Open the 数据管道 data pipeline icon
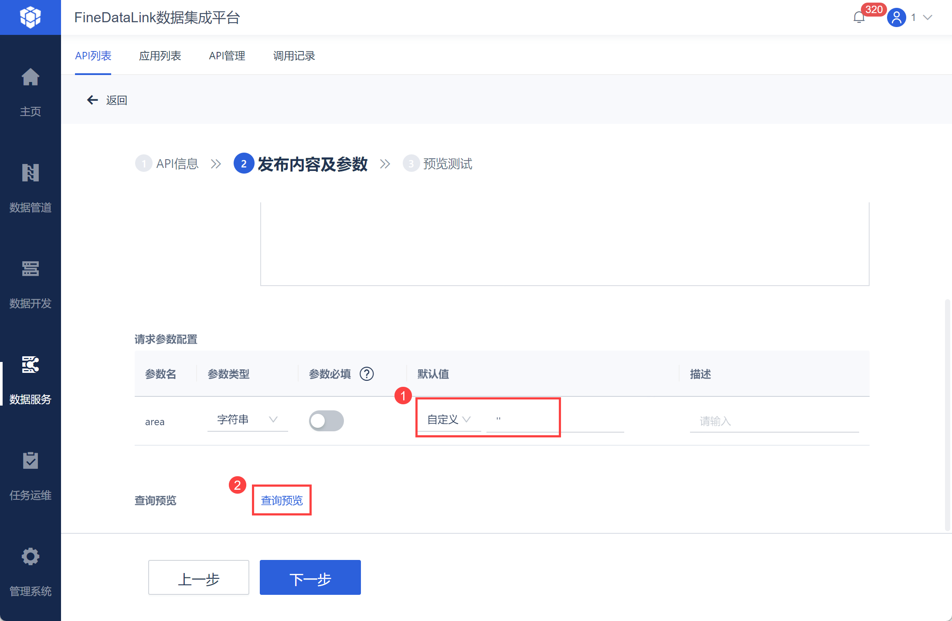The image size is (952, 621). point(30,173)
